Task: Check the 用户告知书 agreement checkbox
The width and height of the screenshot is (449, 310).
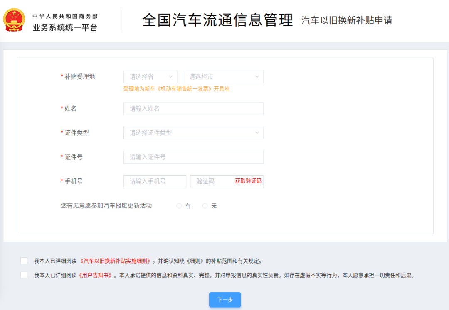Action: [x=24, y=275]
